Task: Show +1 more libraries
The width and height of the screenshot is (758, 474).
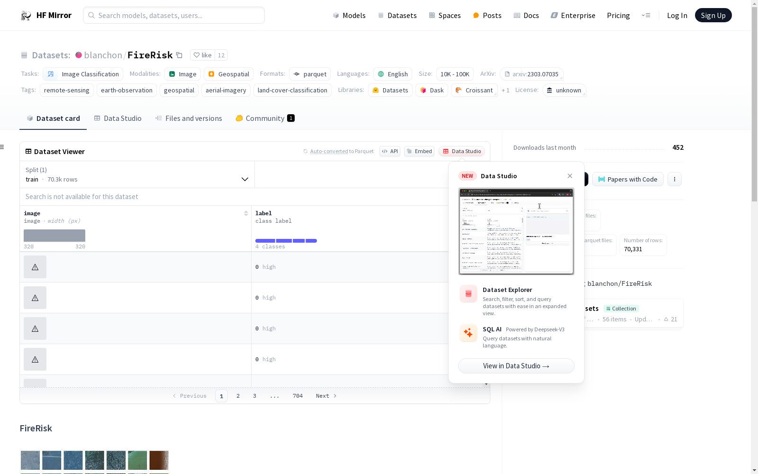Action: pyautogui.click(x=505, y=90)
